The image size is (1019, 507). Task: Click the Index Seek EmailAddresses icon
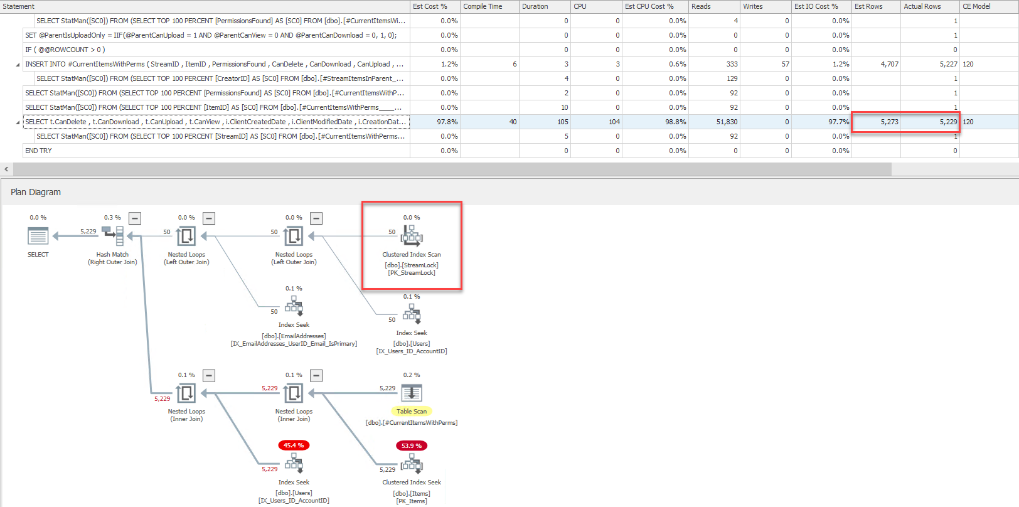(294, 307)
